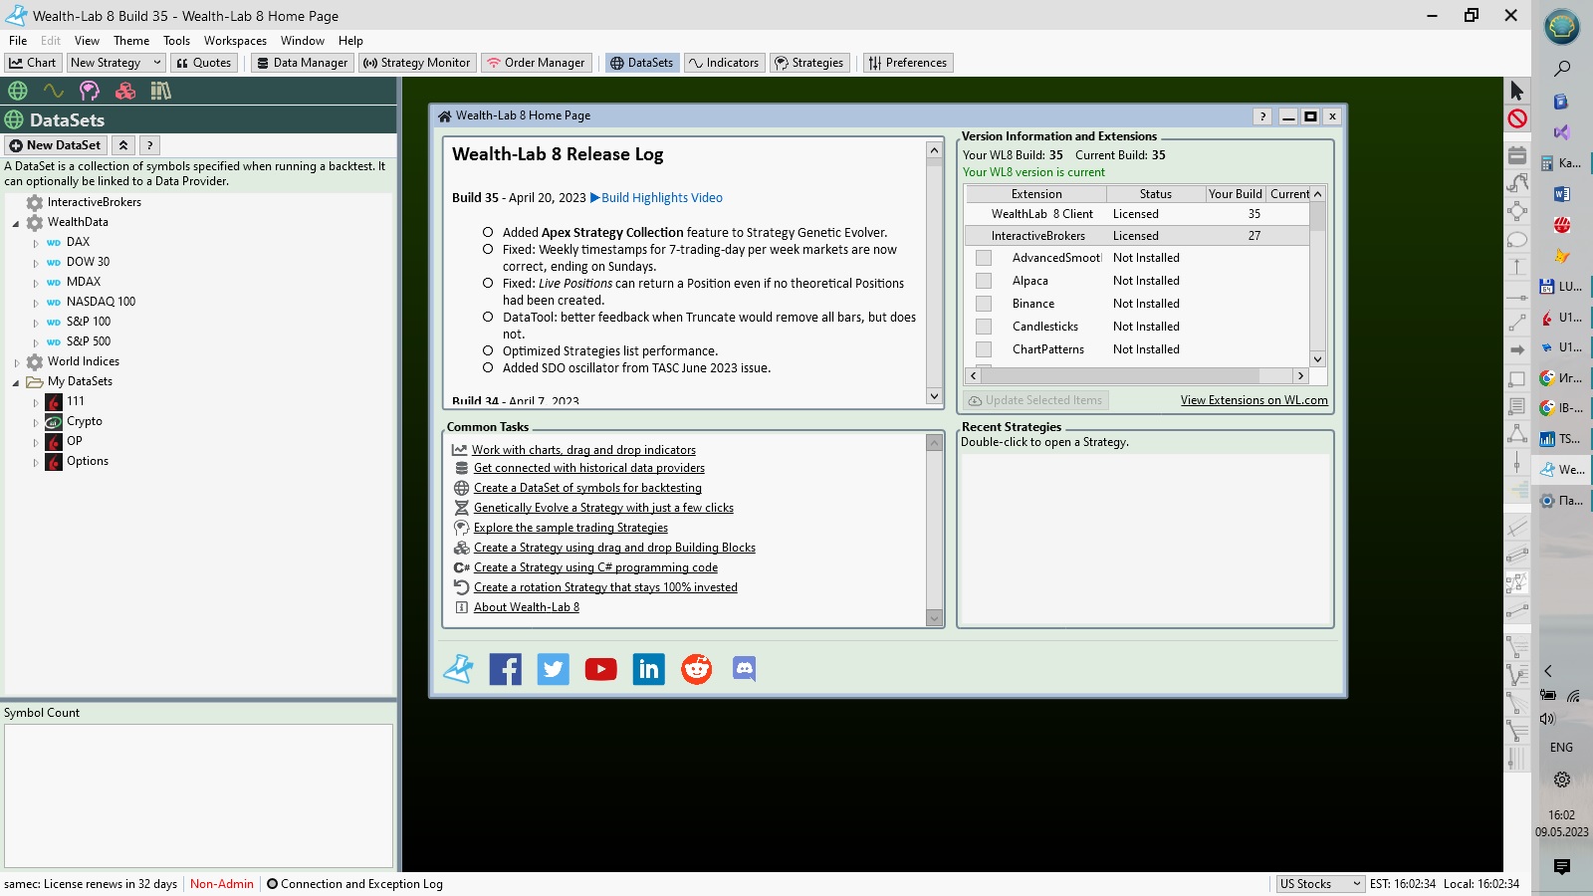Click the Release Log scroll-down arrow
This screenshot has width=1593, height=896.
click(934, 396)
